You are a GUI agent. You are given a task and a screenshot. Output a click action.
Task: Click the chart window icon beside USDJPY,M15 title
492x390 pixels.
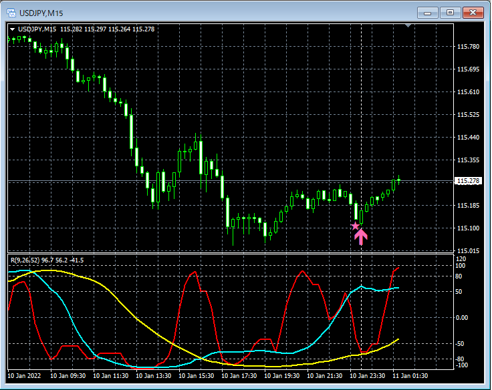(11, 13)
